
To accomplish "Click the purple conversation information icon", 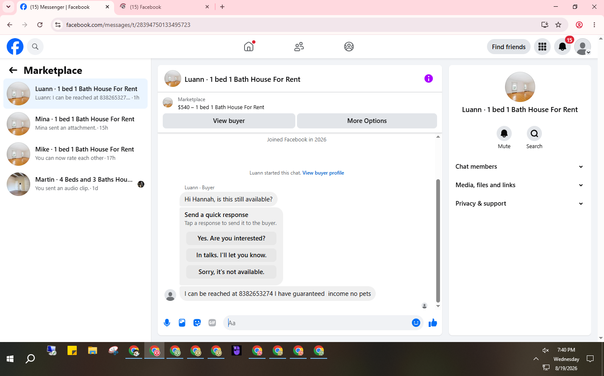I will point(429,78).
